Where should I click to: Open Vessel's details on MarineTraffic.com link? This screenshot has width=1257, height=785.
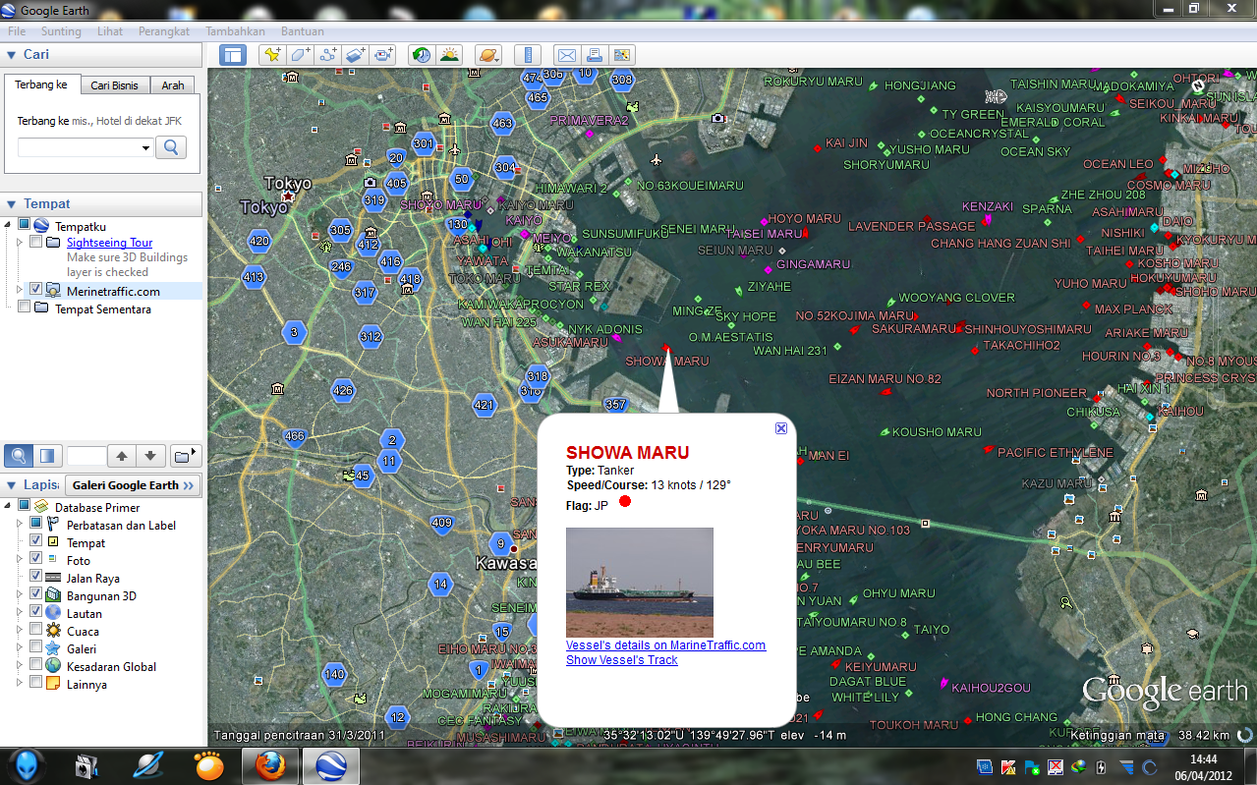point(665,645)
